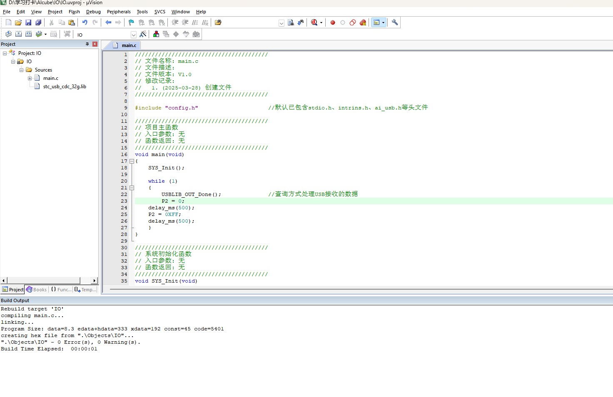Undo the last edit
This screenshot has width=613, height=397.
click(85, 22)
